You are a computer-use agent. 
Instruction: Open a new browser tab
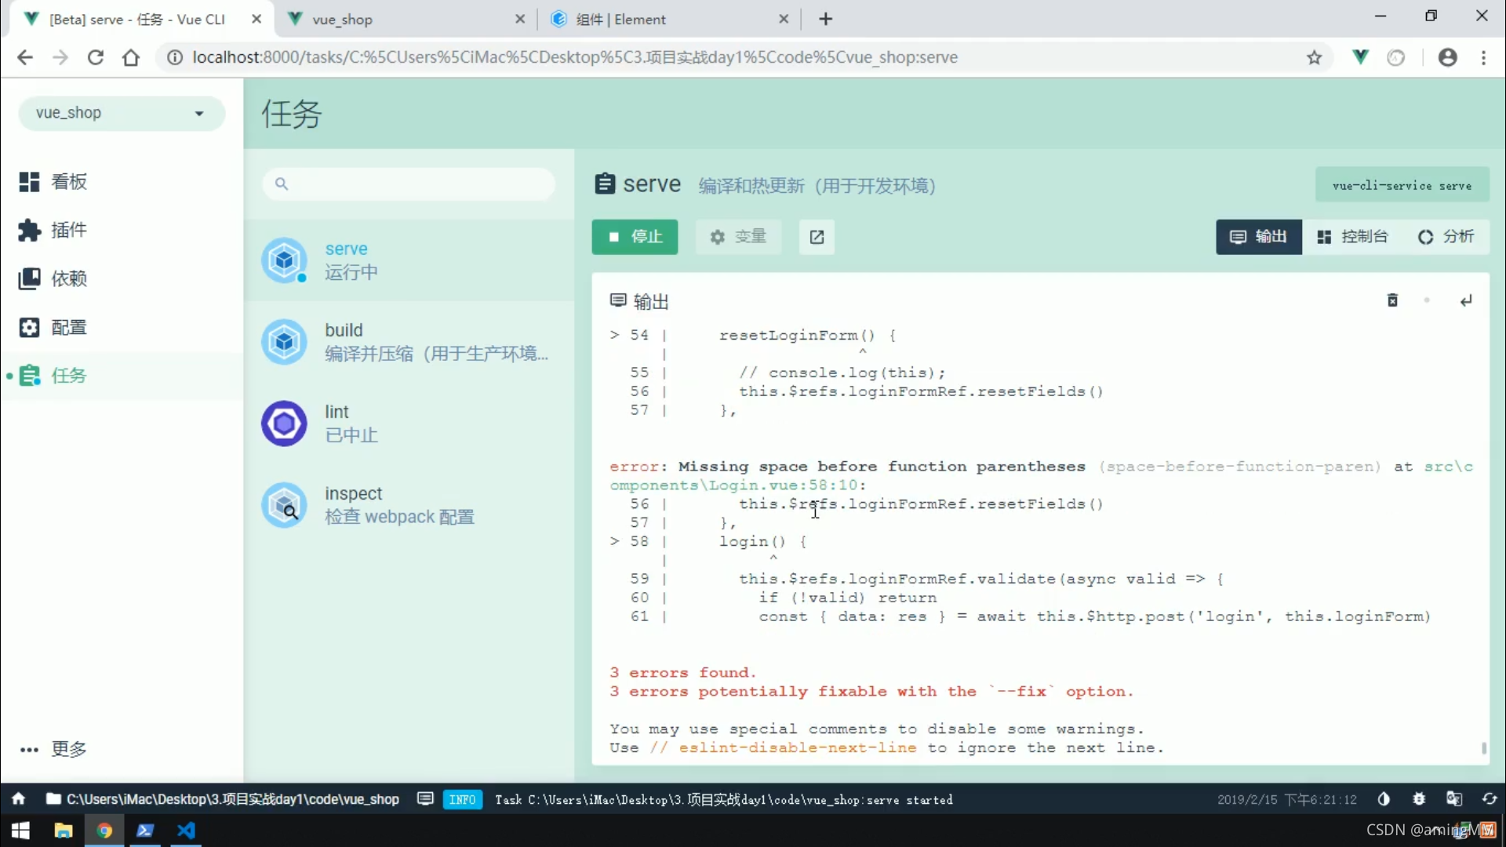point(825,19)
